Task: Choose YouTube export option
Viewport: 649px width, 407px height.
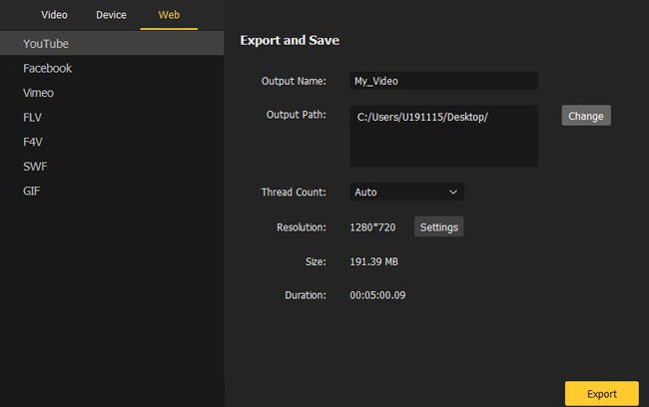Action: point(112,44)
